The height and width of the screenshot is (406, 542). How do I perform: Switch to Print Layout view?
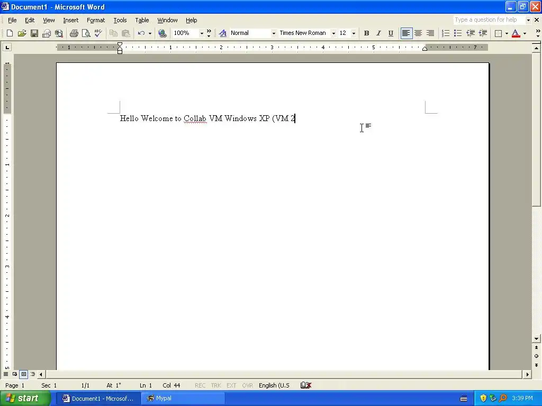coord(24,374)
